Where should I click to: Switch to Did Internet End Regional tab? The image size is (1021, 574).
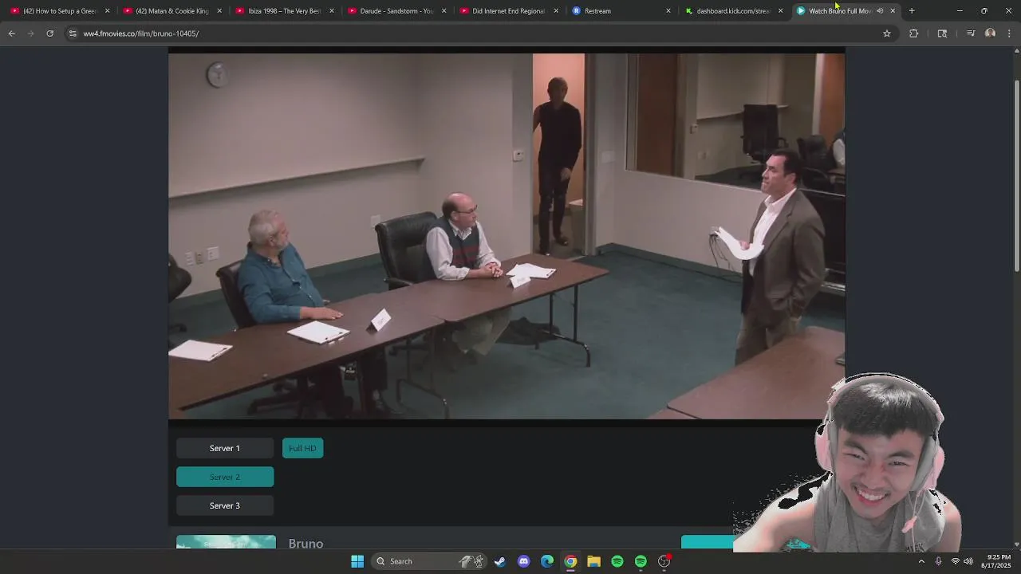click(508, 11)
